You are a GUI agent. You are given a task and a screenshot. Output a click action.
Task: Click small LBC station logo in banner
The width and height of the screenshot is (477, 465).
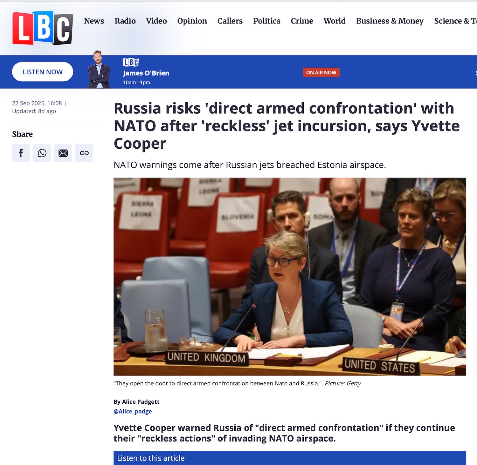pyautogui.click(x=131, y=62)
